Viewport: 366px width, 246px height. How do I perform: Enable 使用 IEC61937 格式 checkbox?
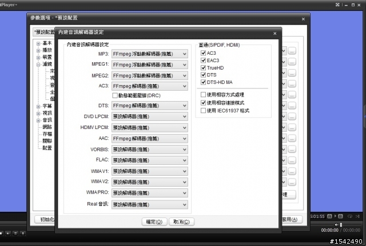click(x=203, y=110)
